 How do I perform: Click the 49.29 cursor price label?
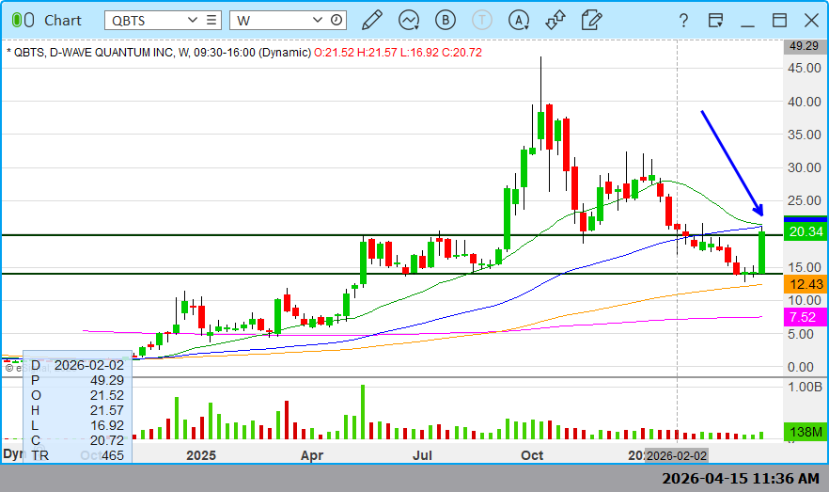tap(805, 46)
